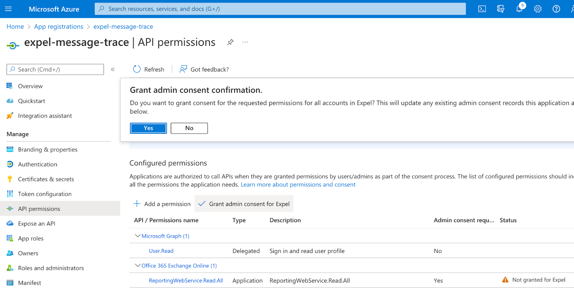The height and width of the screenshot is (295, 574).
Task: Open portal settings gear
Action: pos(538,9)
